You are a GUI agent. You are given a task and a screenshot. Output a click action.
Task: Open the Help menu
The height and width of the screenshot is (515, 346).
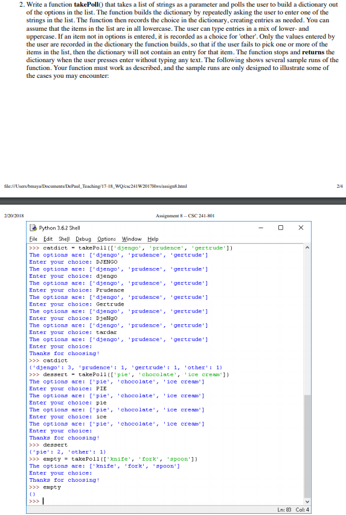[x=153, y=238]
